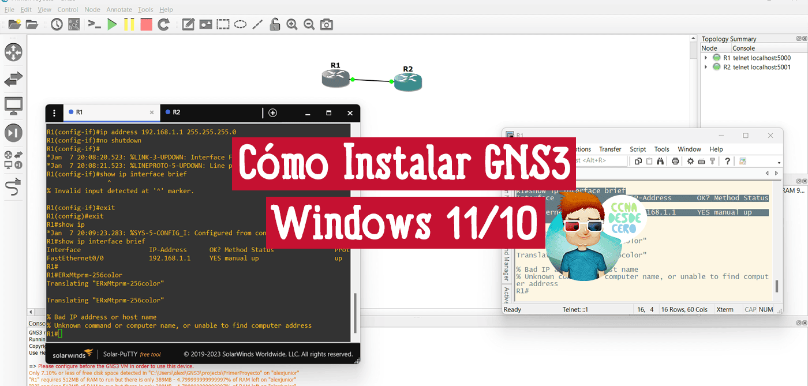Click the binoculars Find icon
Screen dimensions: 808x386
660,161
